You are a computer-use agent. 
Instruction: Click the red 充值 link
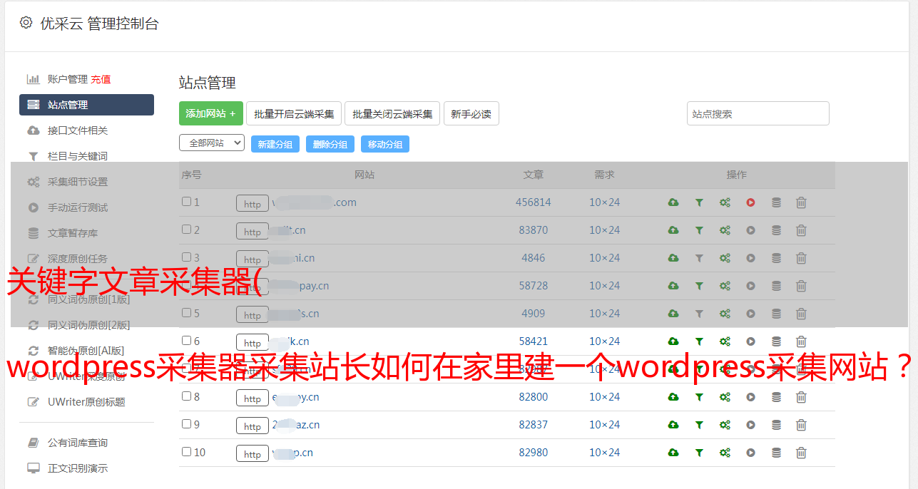click(101, 79)
